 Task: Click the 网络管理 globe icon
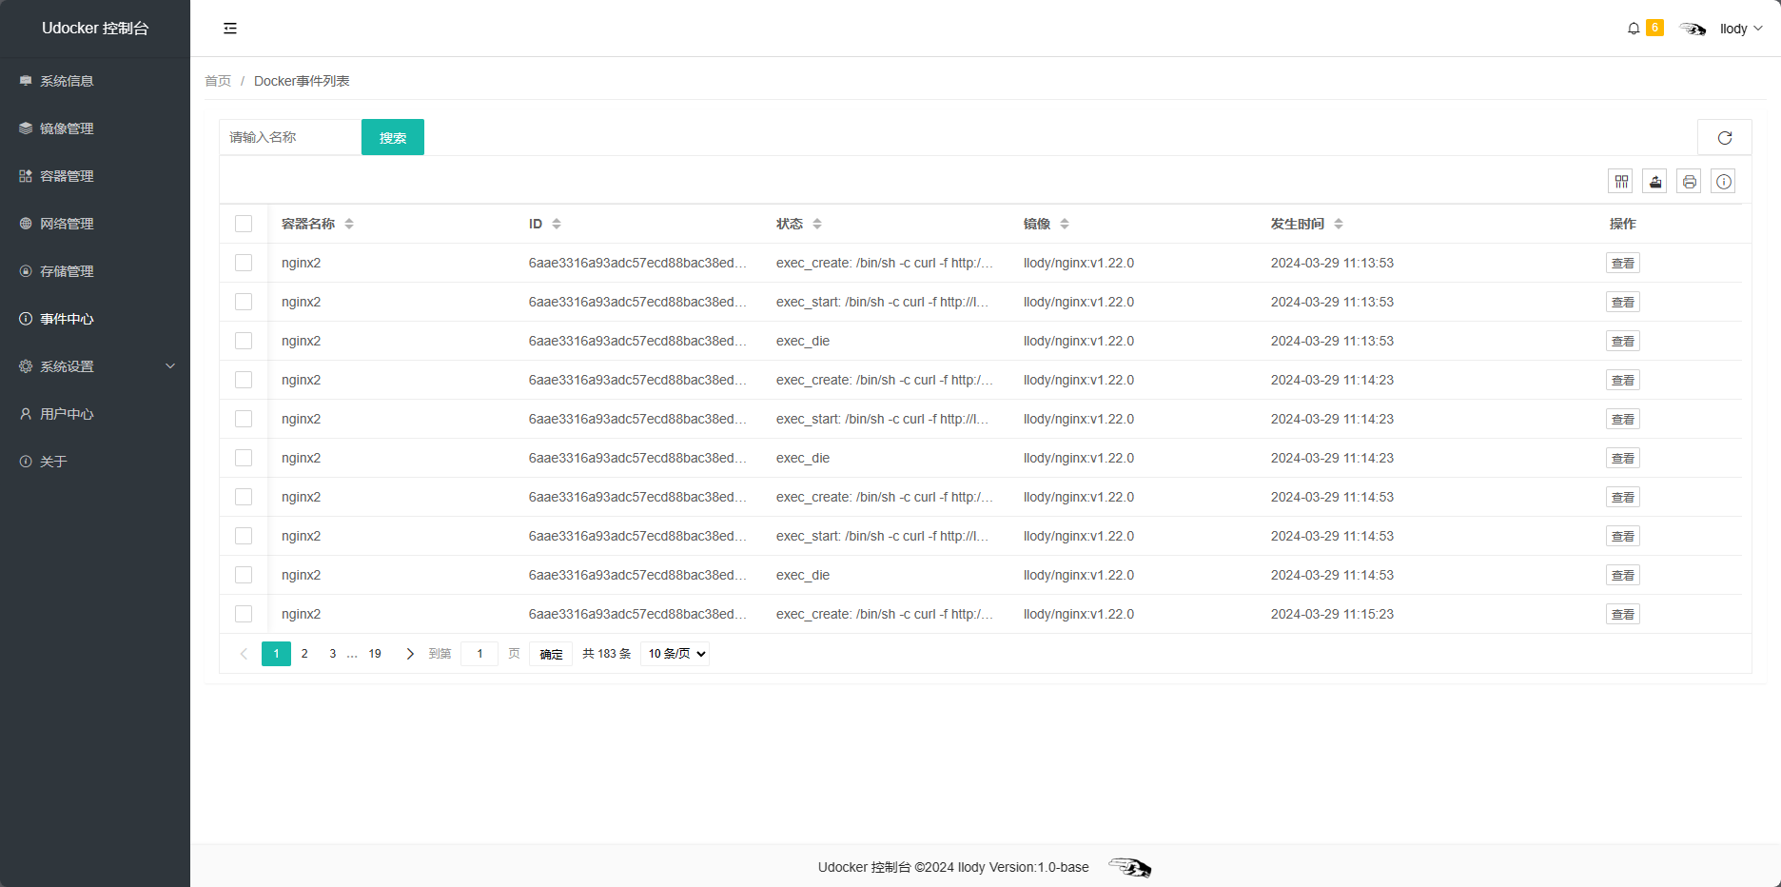tap(26, 224)
